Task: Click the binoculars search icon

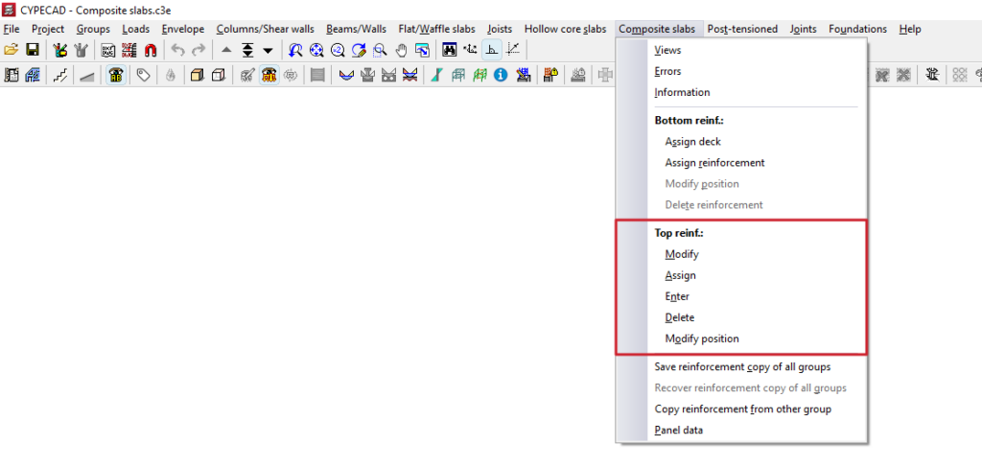Action: (x=449, y=50)
